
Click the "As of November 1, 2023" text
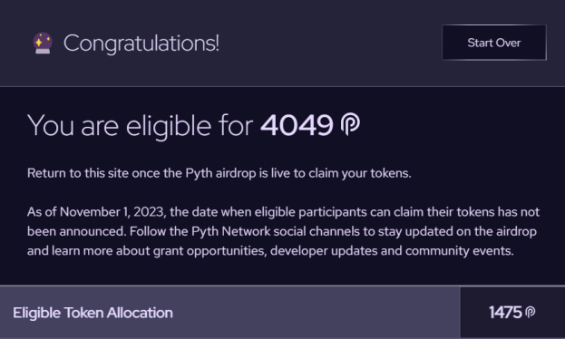click(x=97, y=212)
